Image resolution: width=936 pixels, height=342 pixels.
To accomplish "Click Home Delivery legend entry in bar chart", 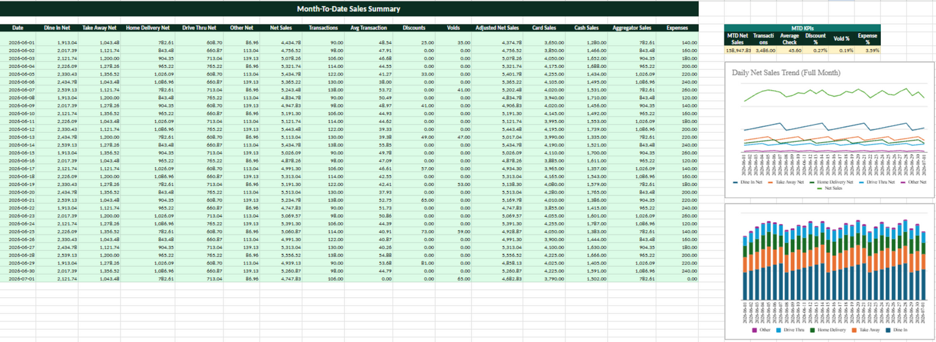I will click(827, 330).
